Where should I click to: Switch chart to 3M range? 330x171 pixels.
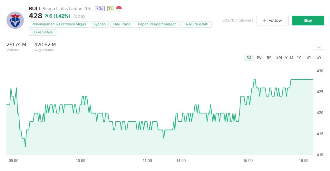pos(279,58)
